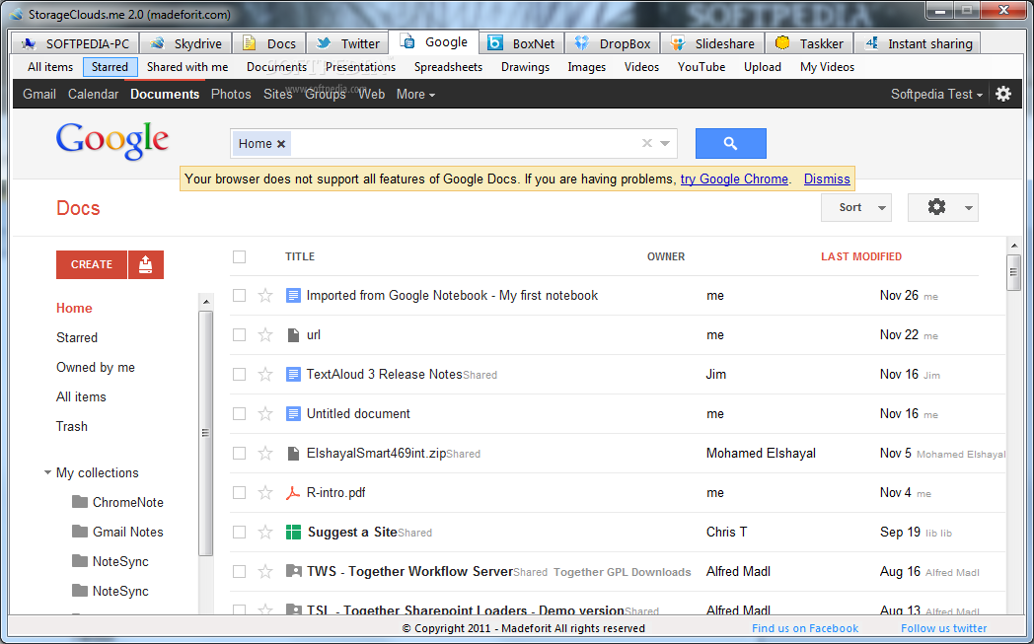Viewport: 1034px width, 644px height.
Task: Click the sidebar vertical scrollbar thumb
Action: click(x=206, y=433)
